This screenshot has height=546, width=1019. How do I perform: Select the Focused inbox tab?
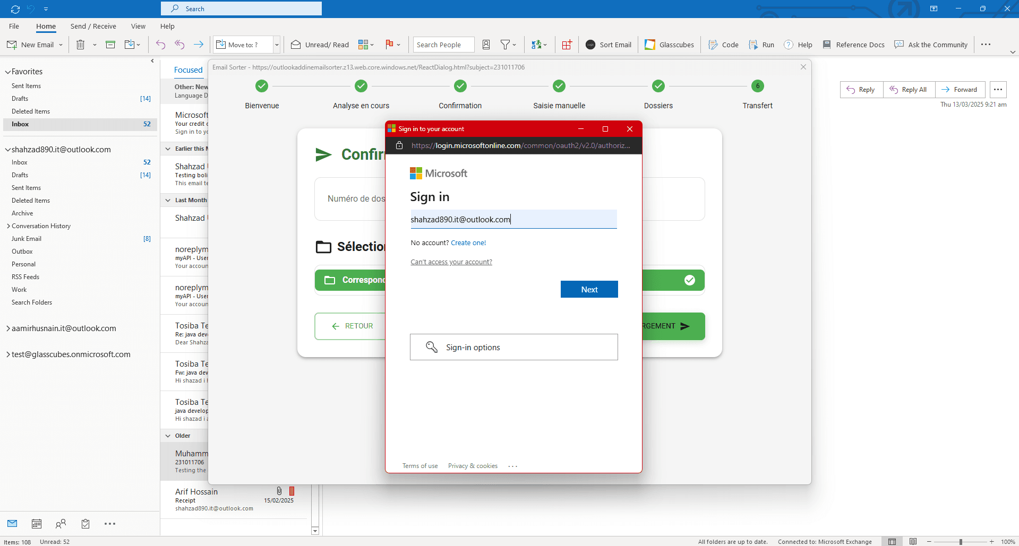(x=188, y=70)
